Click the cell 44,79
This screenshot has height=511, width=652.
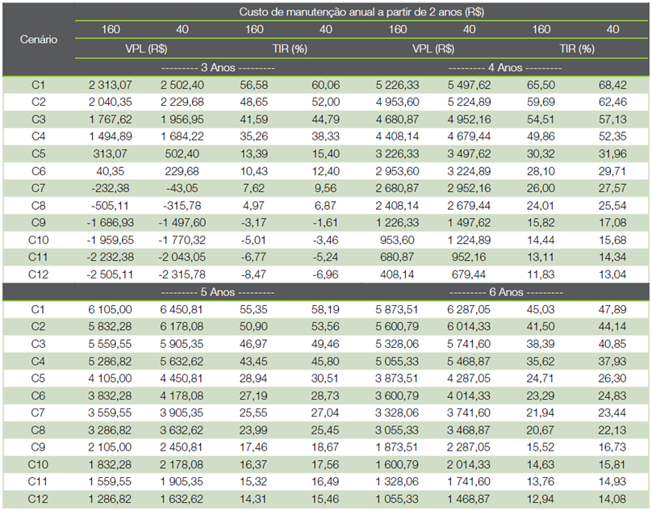[325, 119]
